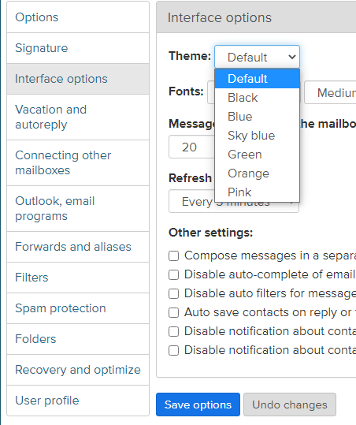Open the Signature settings section
Image resolution: width=356 pixels, height=425 pixels.
point(78,48)
